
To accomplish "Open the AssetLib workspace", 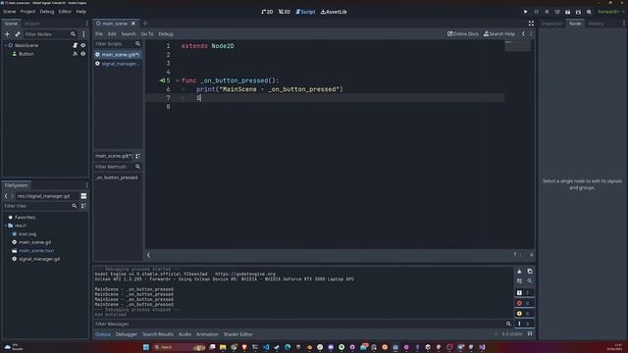I will (334, 12).
